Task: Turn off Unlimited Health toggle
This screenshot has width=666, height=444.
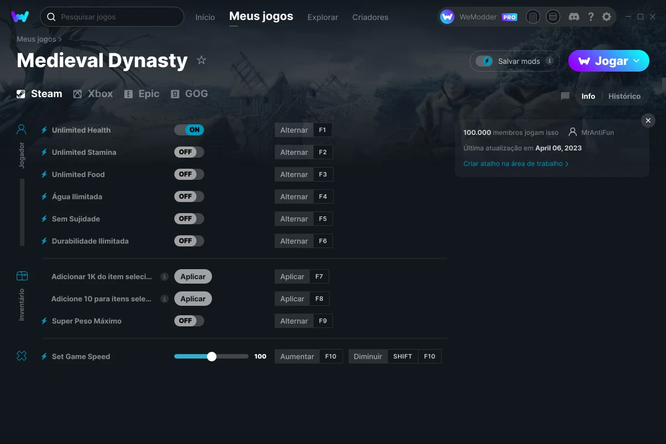Action: [x=189, y=130]
